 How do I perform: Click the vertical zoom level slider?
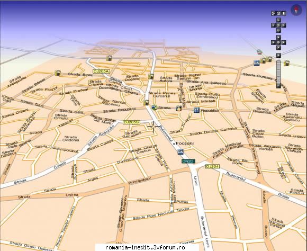click(x=278, y=71)
